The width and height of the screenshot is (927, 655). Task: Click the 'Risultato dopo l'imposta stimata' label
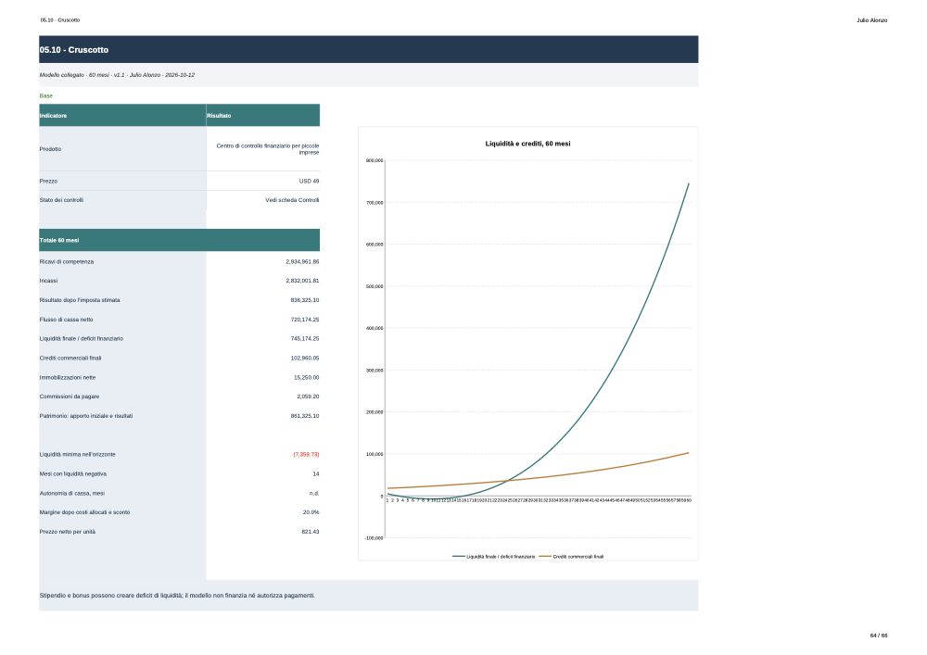80,300
